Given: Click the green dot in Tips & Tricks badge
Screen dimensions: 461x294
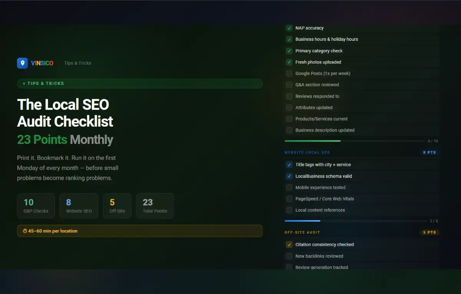Looking at the screenshot, I should [24, 84].
